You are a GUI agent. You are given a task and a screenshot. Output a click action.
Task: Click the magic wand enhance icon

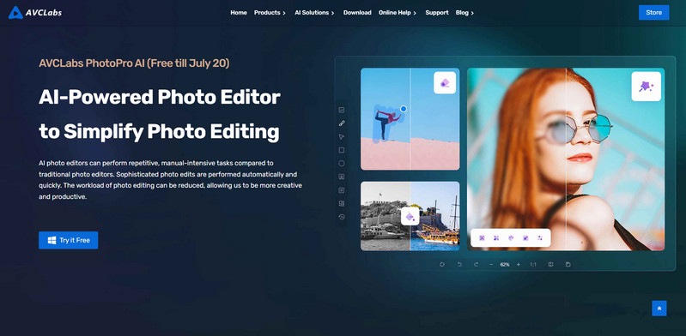click(647, 87)
